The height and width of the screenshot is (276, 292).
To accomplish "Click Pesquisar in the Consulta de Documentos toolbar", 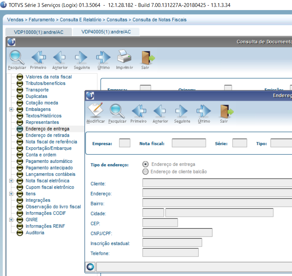I will pos(17,60).
